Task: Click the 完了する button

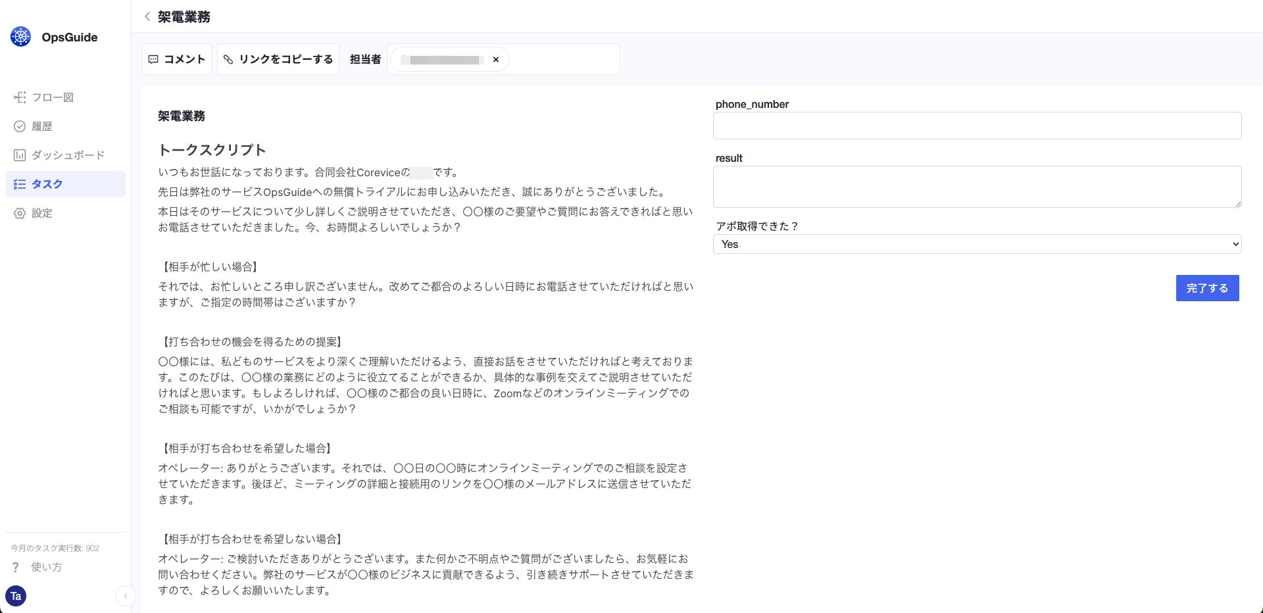Action: click(x=1208, y=288)
